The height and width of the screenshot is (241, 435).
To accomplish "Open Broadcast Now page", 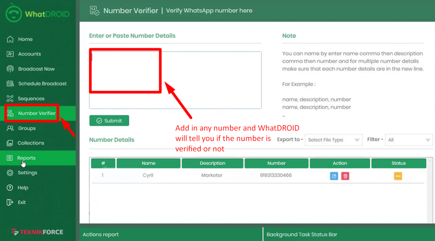I will point(37,69).
